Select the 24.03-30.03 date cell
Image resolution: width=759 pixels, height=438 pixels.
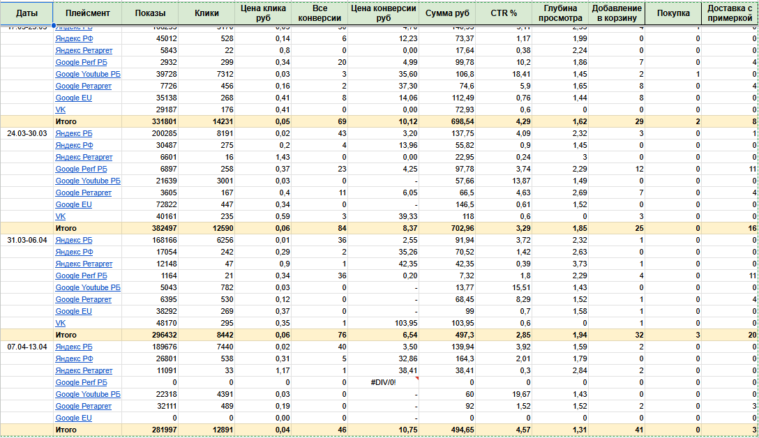point(27,134)
